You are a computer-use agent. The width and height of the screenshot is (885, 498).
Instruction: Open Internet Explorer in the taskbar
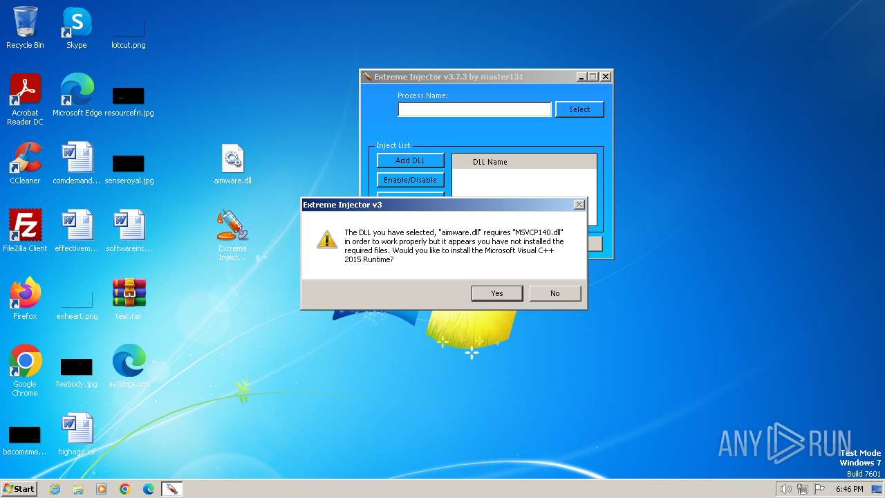coord(55,489)
